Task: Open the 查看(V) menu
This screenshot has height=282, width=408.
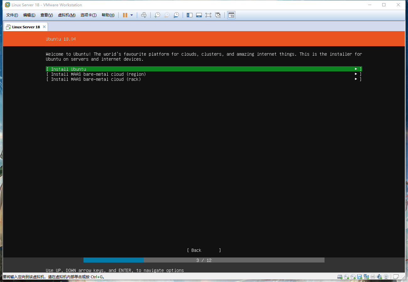Action: pyautogui.click(x=46, y=15)
